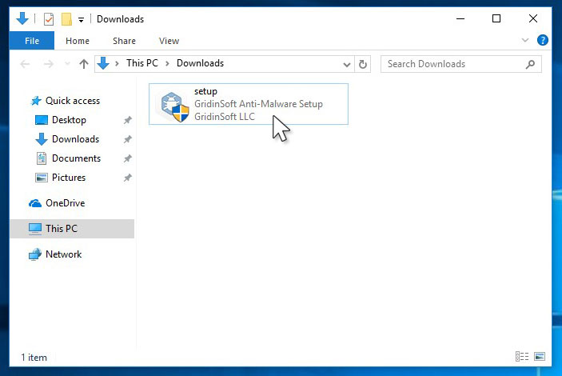Switch to large icons view layout
This screenshot has height=376, width=562.
pyautogui.click(x=540, y=356)
